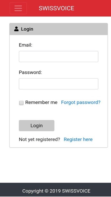Click the Copyright 2019 SWISSVOICE footer text
This screenshot has height=197, width=111.
coord(56,191)
